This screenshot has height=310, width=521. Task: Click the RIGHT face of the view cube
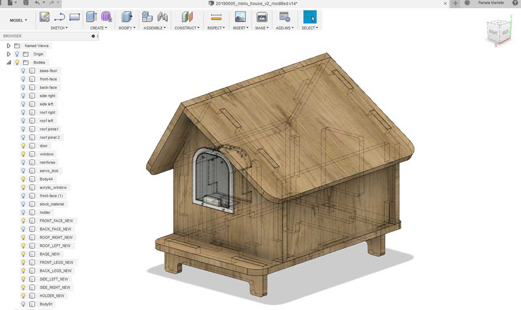pyautogui.click(x=493, y=32)
